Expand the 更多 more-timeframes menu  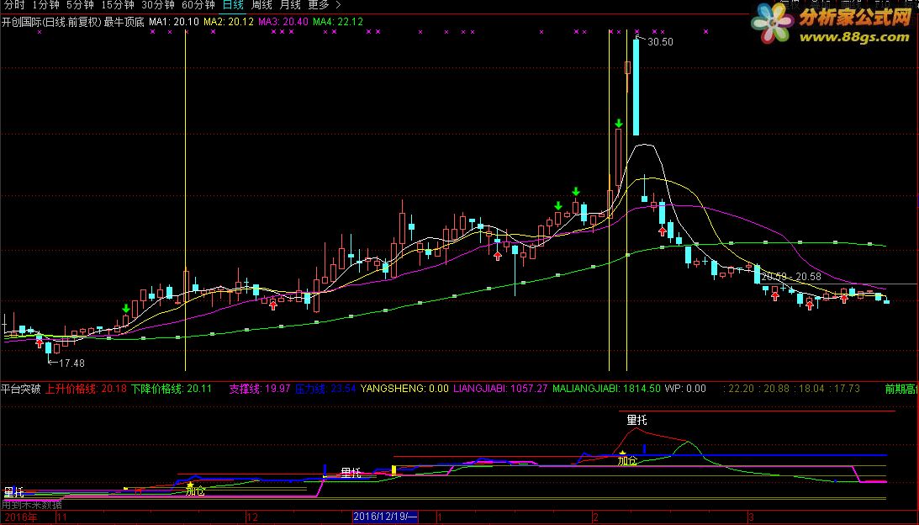(x=324, y=5)
